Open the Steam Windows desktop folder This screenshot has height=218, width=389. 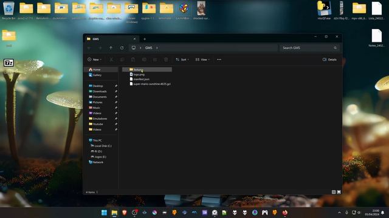131,13
